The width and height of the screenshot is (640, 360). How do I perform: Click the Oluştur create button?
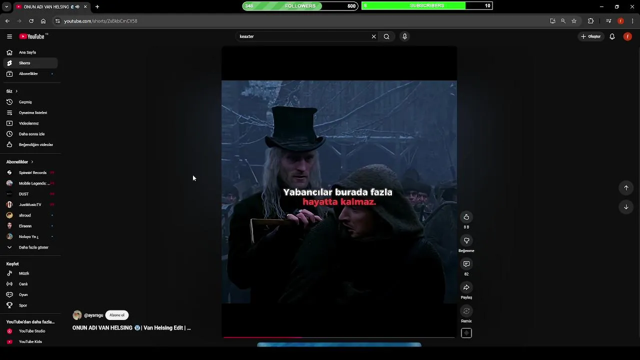(590, 36)
